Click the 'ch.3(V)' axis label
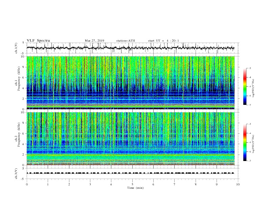268x207 pixels. tap(16, 174)
